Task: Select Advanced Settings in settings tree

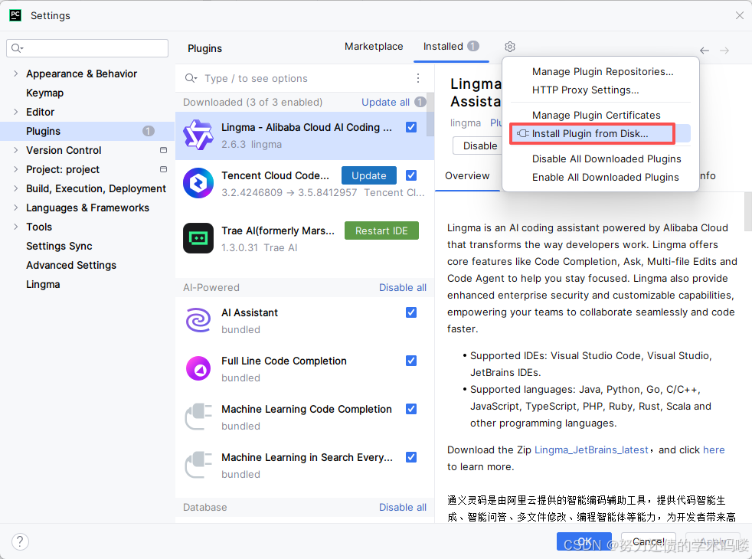Action: 71,265
